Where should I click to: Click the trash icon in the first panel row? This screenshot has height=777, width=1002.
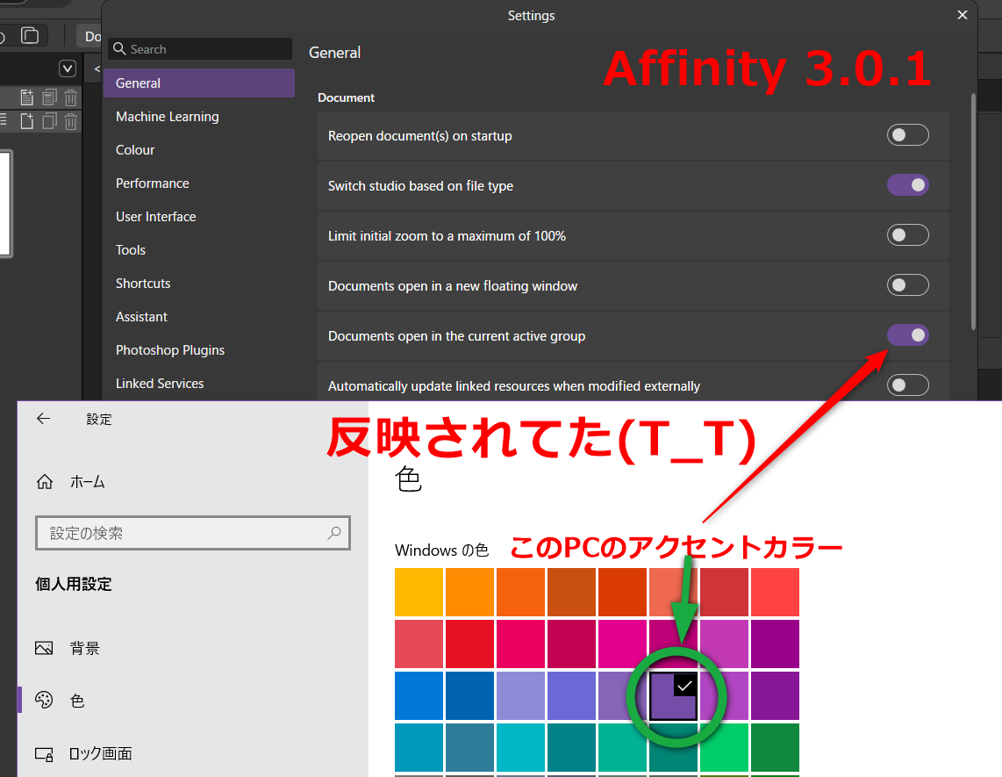coord(71,97)
